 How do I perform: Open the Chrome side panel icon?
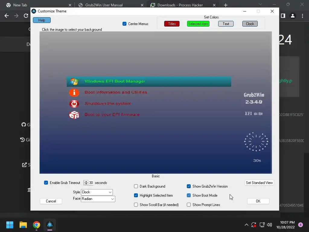[x=283, y=16]
